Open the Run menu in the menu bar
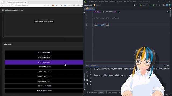 click(x=117, y=2)
